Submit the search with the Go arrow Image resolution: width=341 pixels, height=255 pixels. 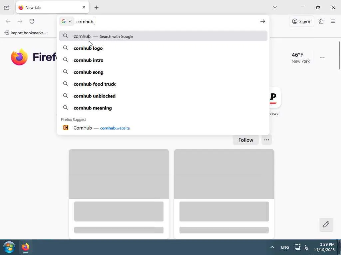click(x=263, y=21)
